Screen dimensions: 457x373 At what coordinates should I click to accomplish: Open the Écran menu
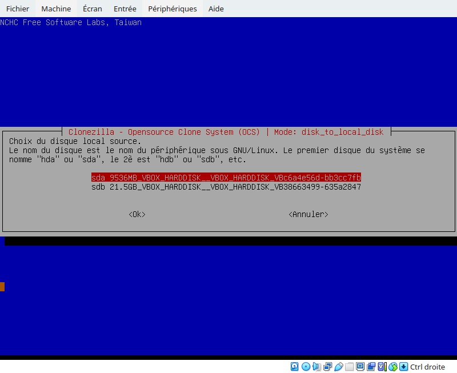[93, 9]
